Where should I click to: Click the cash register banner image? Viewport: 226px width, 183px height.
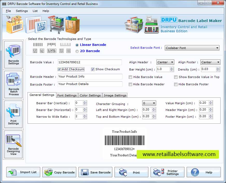(151, 25)
